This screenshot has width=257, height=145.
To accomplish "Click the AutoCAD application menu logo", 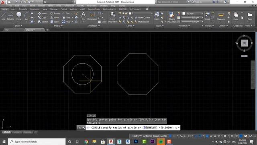I will click(3, 2).
